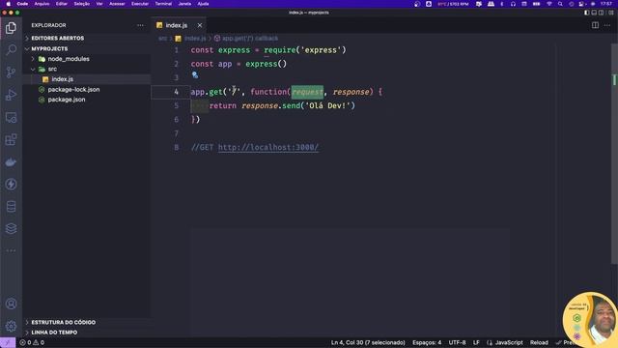Close the index.js tab

(200, 25)
